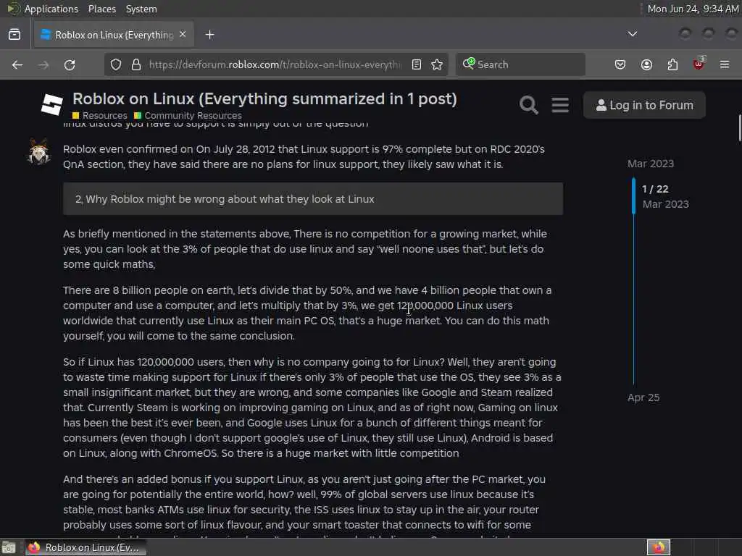Screen dimensions: 742x556
Task: Click the Firefox workspace switcher thumbnail in the panel
Action: coord(658,547)
